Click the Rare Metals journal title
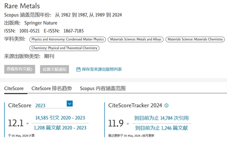227x142 pixels. pyautogui.click(x=22, y=6)
